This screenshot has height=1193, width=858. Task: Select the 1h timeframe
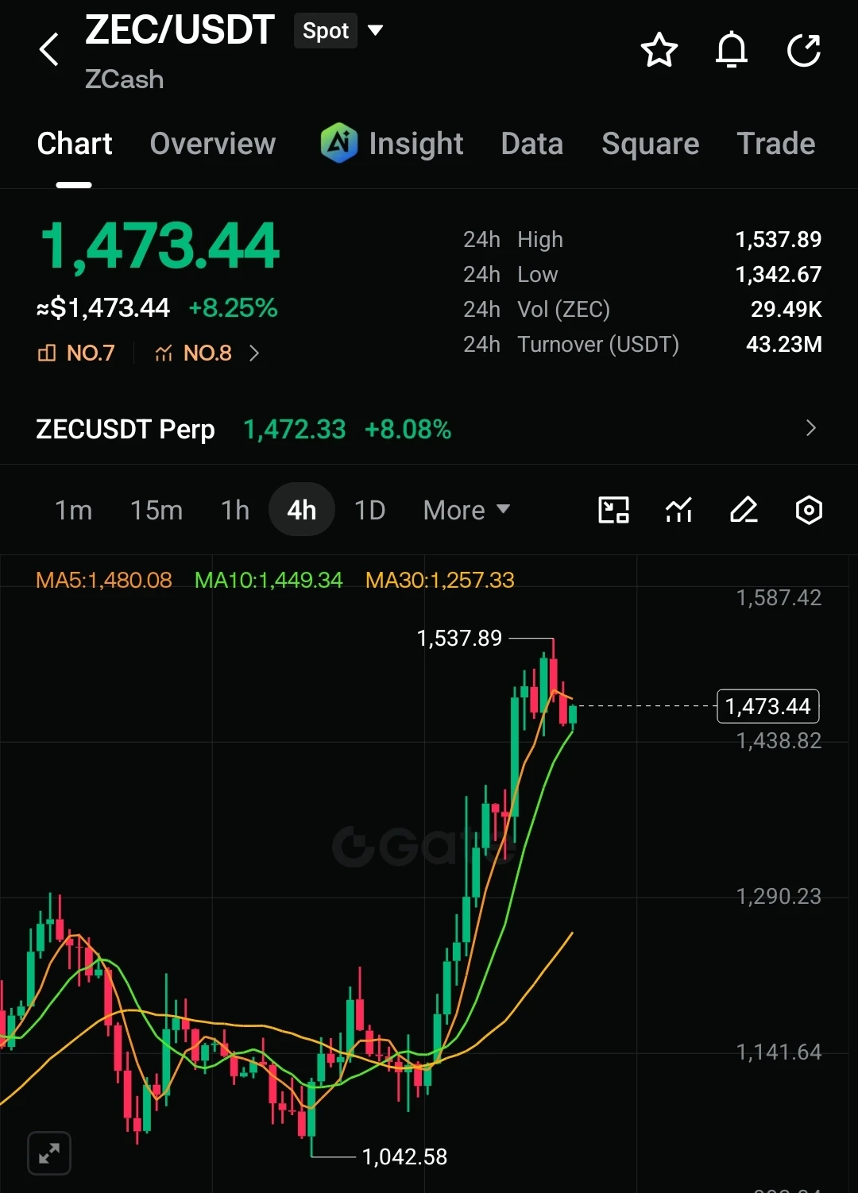(x=235, y=510)
